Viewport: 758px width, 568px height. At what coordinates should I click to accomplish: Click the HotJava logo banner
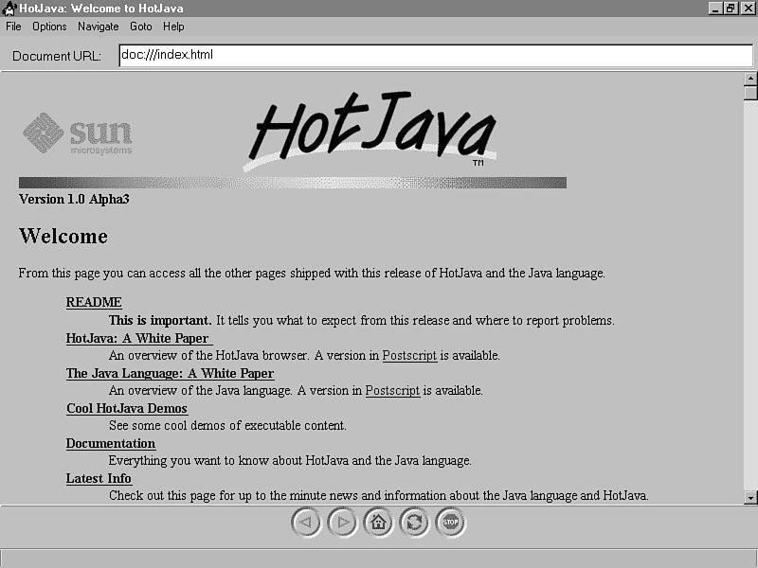point(371,131)
